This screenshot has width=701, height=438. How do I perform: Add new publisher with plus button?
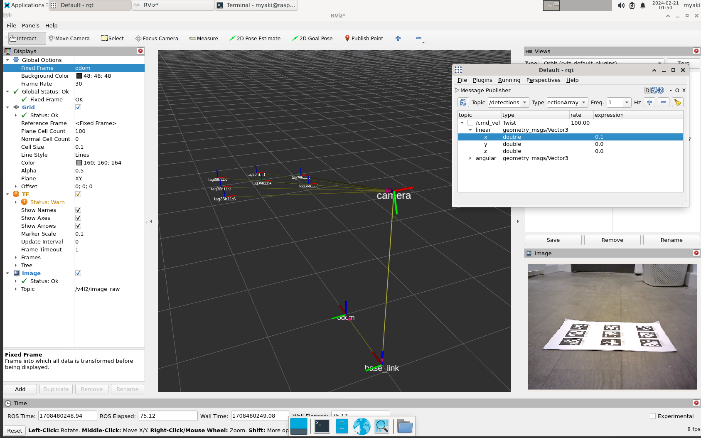click(649, 102)
